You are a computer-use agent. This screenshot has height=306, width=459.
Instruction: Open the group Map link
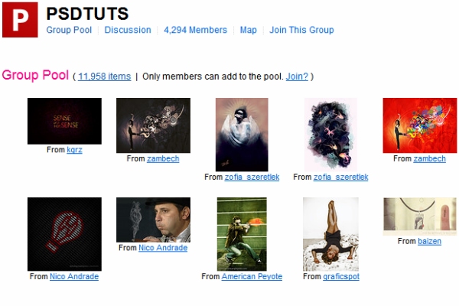[248, 30]
